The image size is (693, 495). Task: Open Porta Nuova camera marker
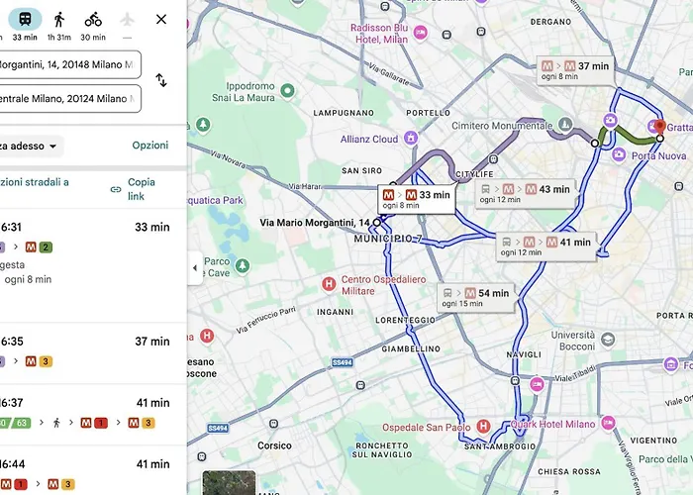click(619, 154)
